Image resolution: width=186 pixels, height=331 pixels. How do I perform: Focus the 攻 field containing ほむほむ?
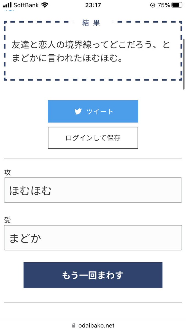[93, 190]
